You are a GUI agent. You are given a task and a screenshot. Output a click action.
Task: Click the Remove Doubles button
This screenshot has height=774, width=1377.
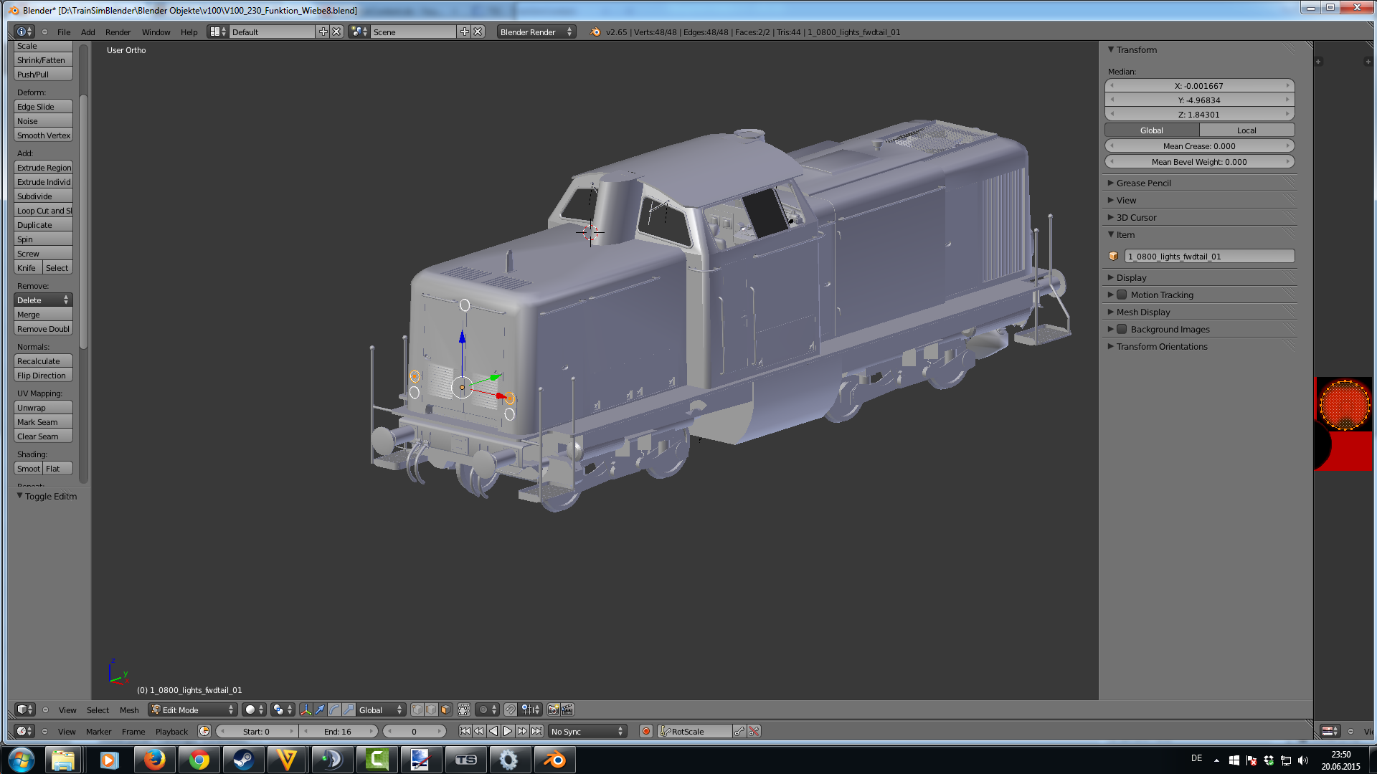coord(43,329)
